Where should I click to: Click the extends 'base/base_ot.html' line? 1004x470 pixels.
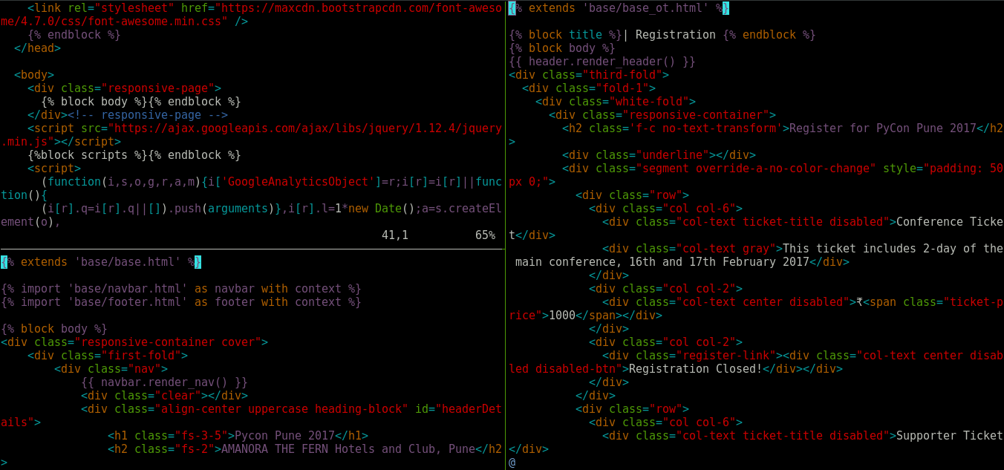[619, 8]
